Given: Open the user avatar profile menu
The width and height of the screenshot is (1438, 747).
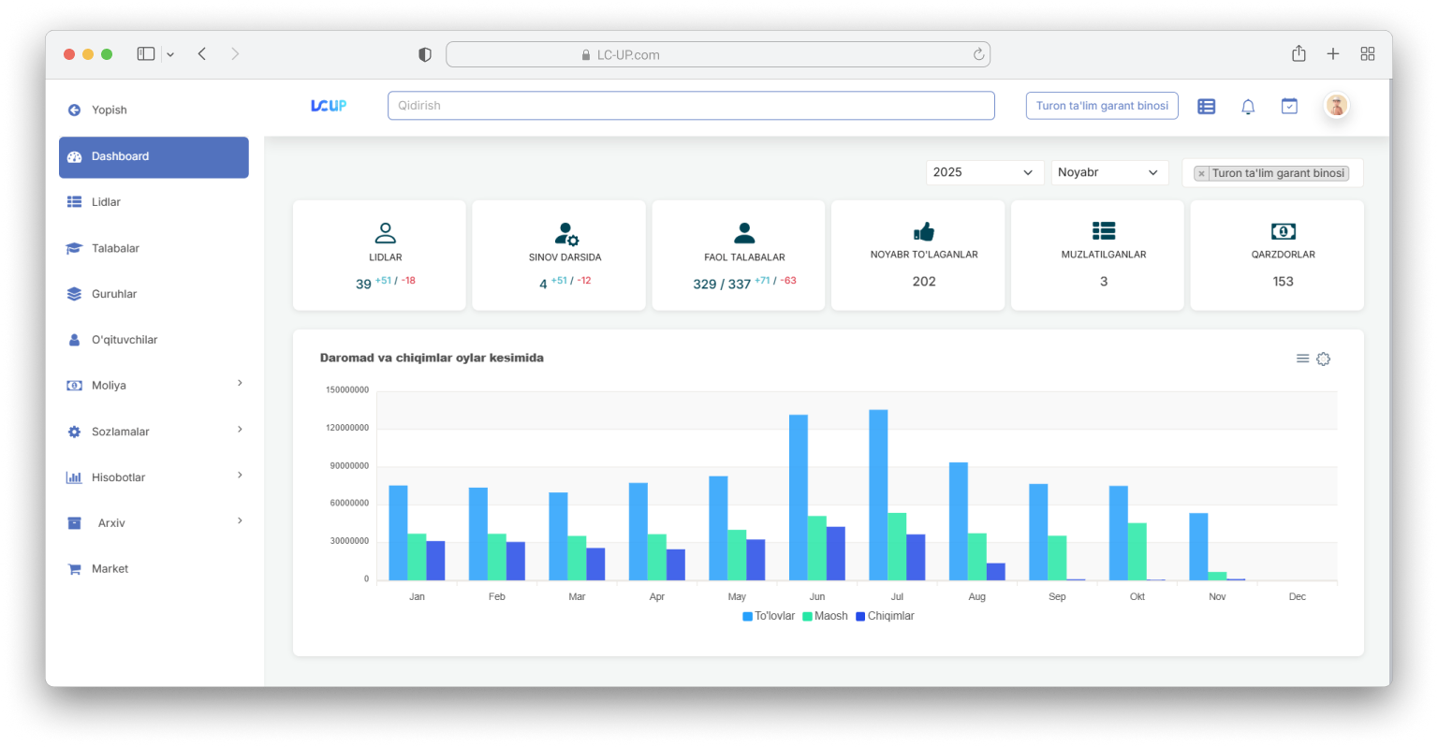Looking at the screenshot, I should (x=1336, y=106).
